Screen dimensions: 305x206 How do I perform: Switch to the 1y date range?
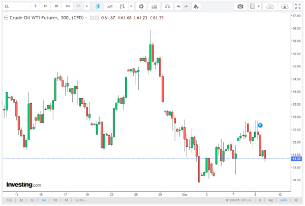[33, 200]
